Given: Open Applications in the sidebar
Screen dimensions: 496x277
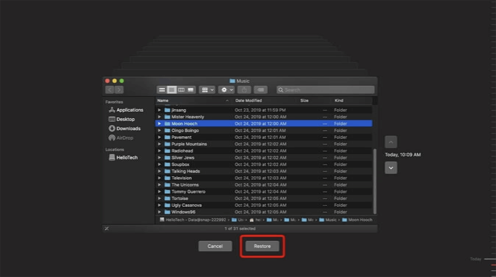Looking at the screenshot, I should 126,110.
